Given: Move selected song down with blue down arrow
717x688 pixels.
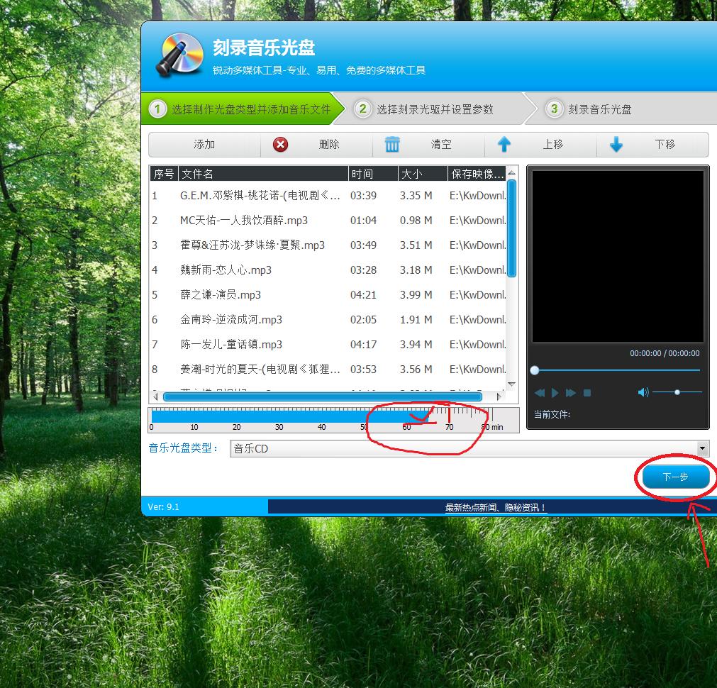Looking at the screenshot, I should 616,144.
